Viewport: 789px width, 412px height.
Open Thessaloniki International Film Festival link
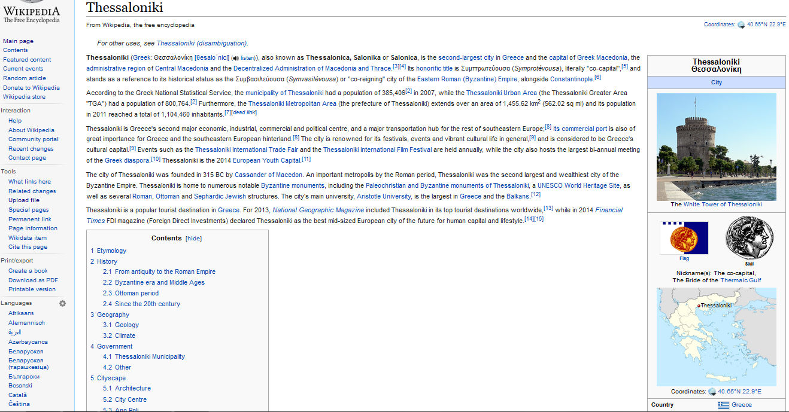378,150
